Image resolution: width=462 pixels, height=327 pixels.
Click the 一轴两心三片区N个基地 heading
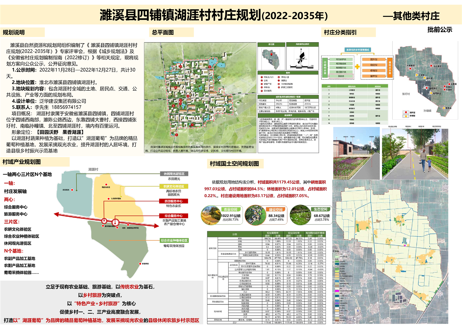(27, 175)
